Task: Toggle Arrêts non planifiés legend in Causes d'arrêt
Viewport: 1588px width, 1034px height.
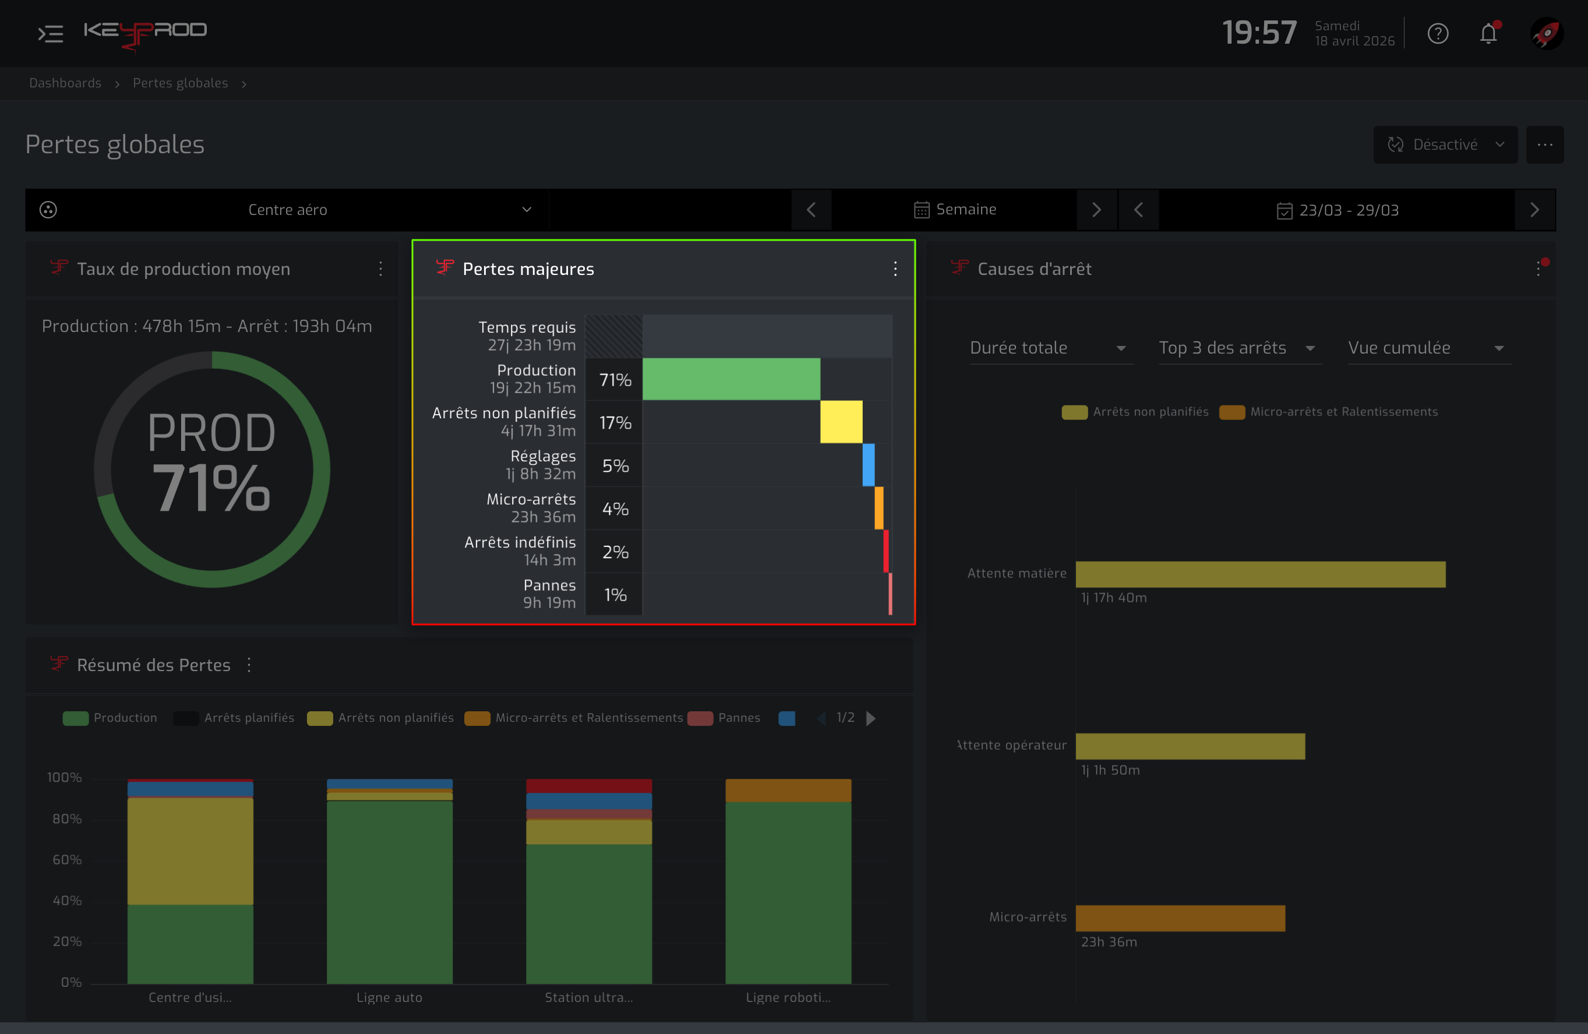Action: click(1135, 412)
